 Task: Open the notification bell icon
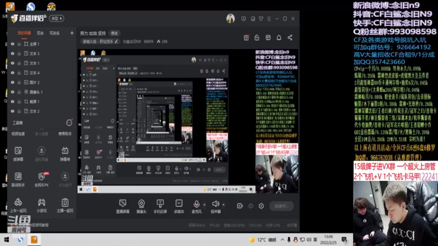click(x=279, y=38)
